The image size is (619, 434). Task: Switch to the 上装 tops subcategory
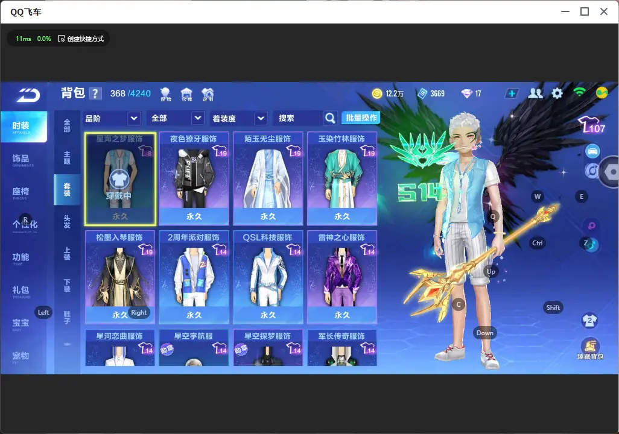point(67,254)
